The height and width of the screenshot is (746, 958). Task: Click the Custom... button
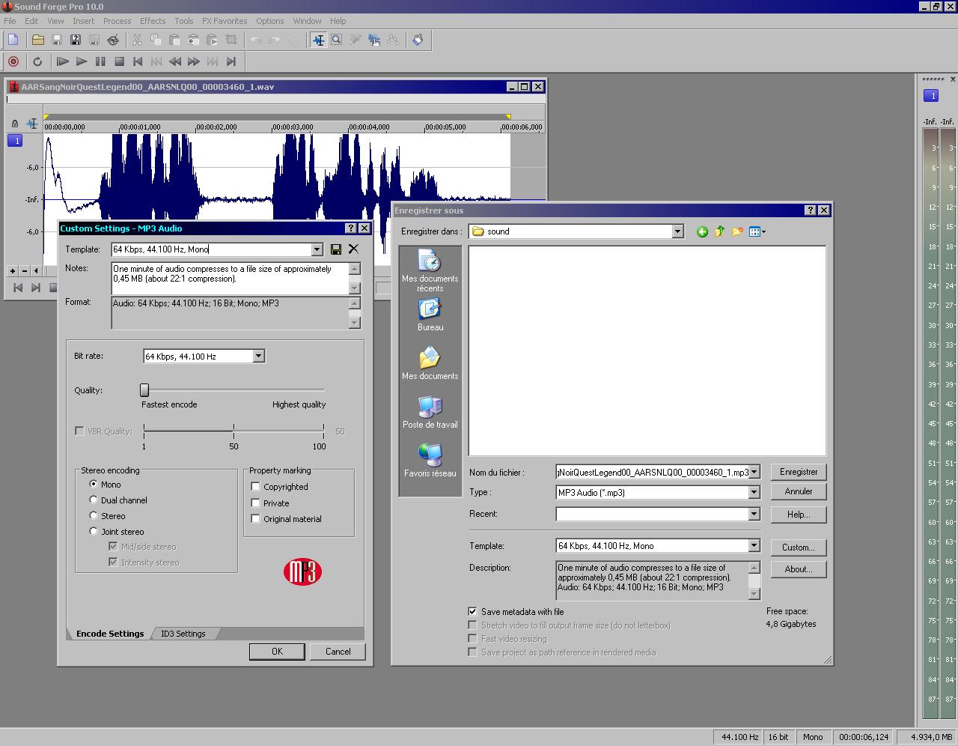click(x=799, y=548)
